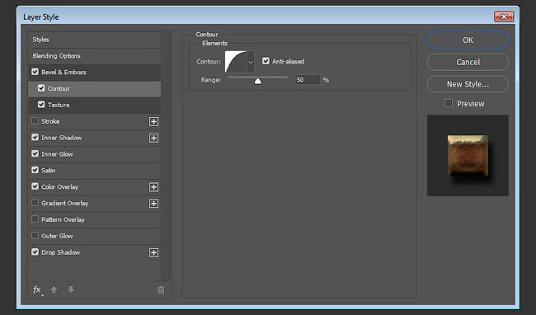Image resolution: width=536 pixels, height=315 pixels.
Task: Confirm with the OK button
Action: tap(468, 40)
